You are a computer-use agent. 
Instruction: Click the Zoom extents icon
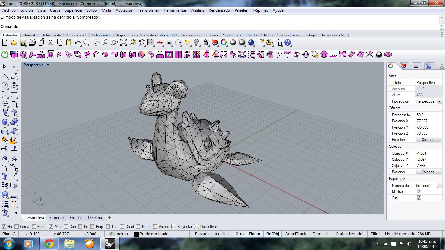click(x=123, y=42)
